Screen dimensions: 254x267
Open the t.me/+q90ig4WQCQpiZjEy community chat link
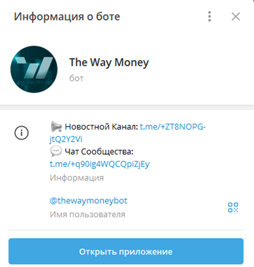[x=99, y=164]
